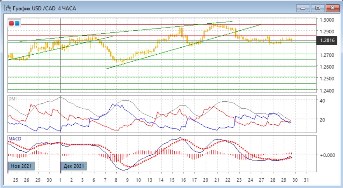The height and width of the screenshot is (188, 343).
Task: Select the Дек 2021 month marker
Action: [x=74, y=166]
